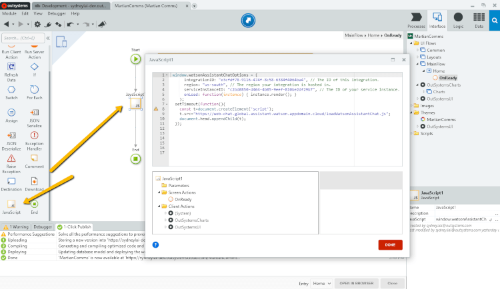Expand the Layouts flow
This screenshot has height=289, width=500.
click(x=418, y=57)
